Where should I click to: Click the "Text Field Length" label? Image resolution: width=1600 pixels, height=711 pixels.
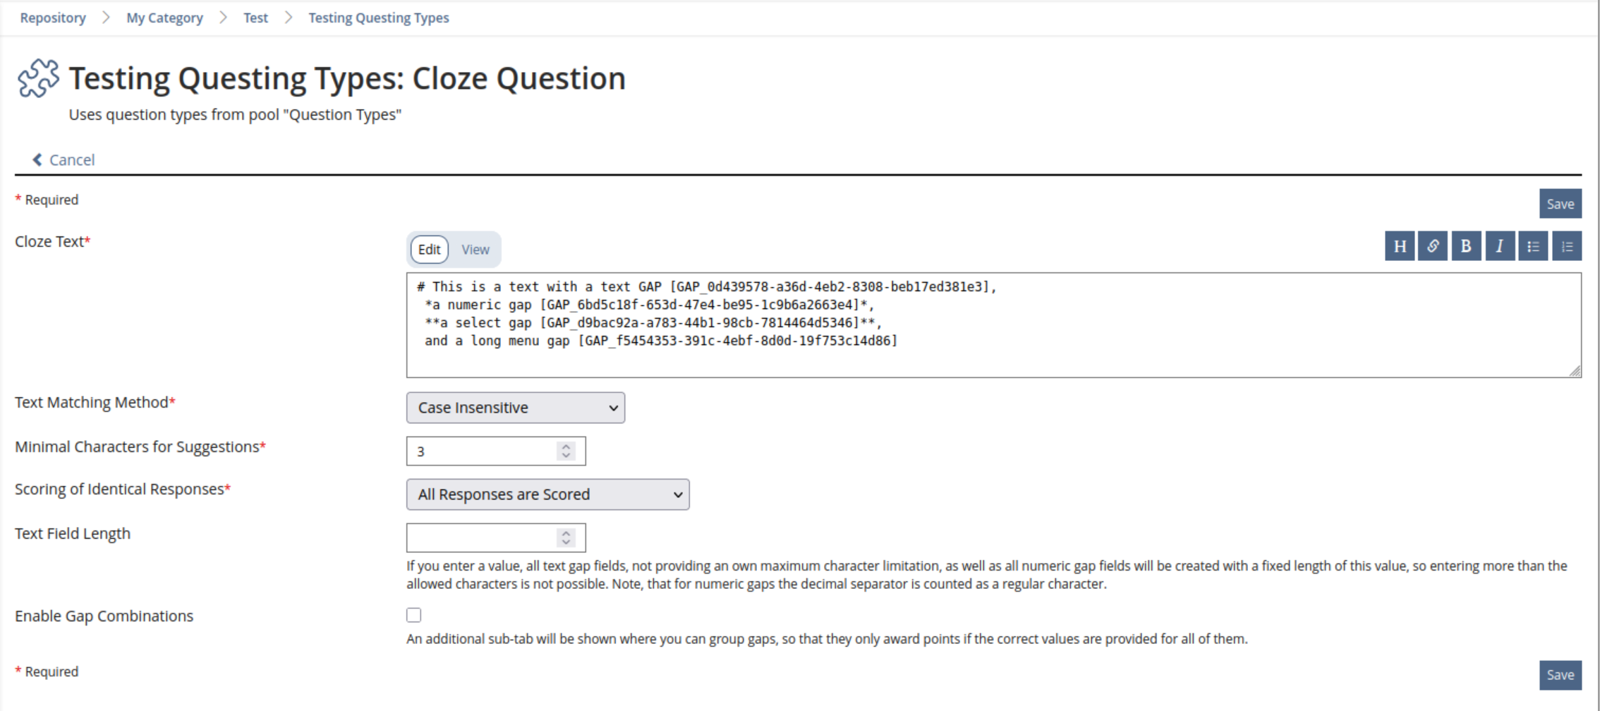point(73,534)
